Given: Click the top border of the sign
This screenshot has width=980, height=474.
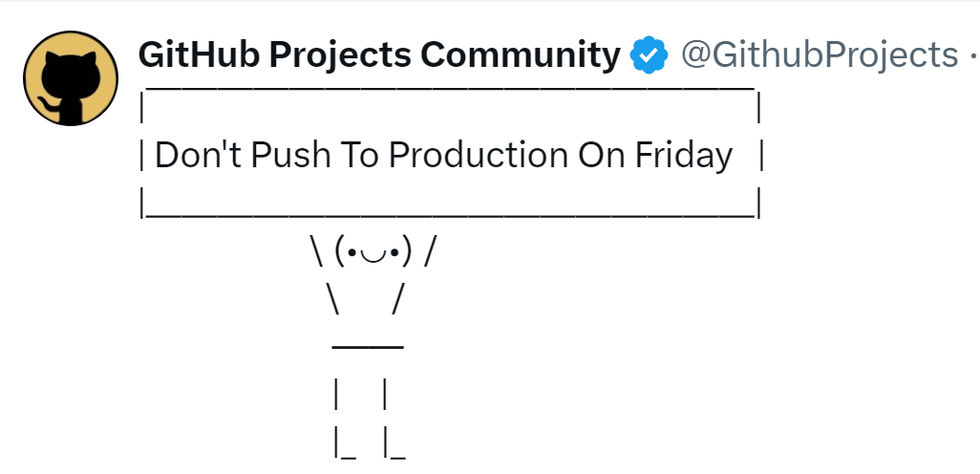Looking at the screenshot, I should point(449,88).
